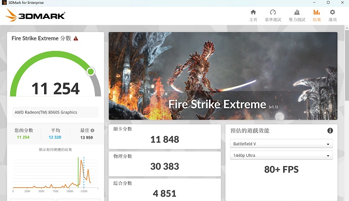Click the 3DMark for Enterprise title bar icon
The height and width of the screenshot is (201, 349).
4,3
